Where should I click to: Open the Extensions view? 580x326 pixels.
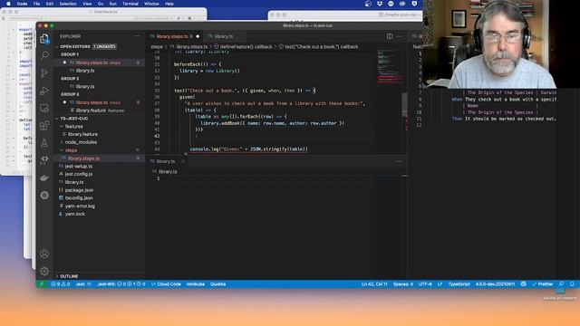click(44, 125)
